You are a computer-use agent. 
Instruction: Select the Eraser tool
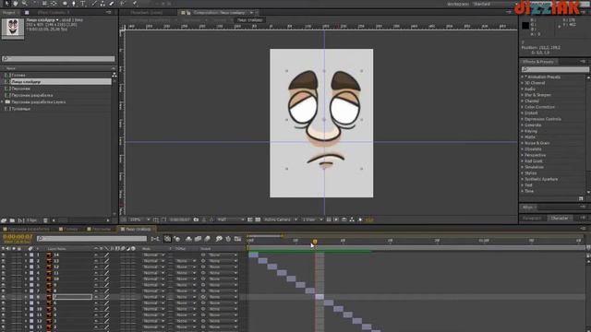pyautogui.click(x=112, y=4)
